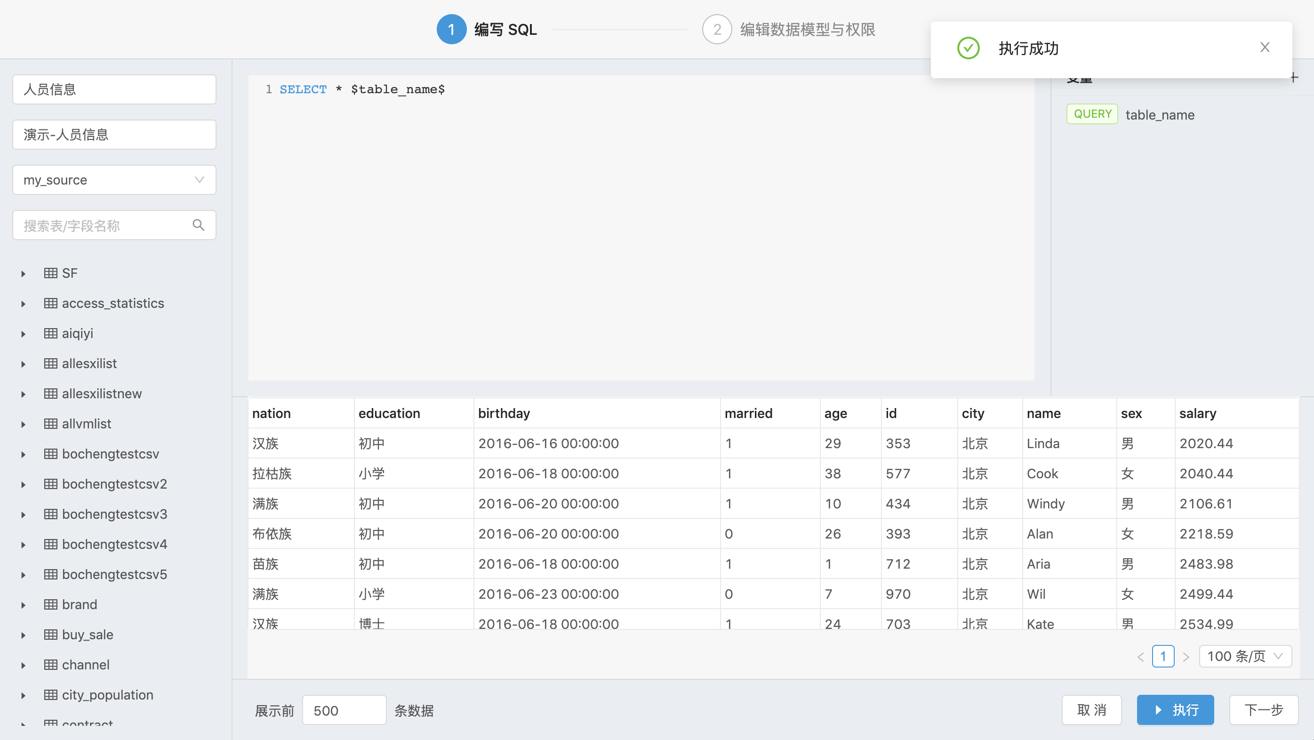Click the green success checkmark icon

[x=968, y=48]
